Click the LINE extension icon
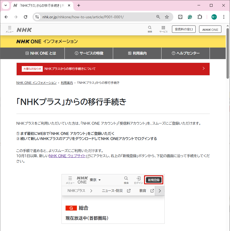The image size is (230, 231). [x=181, y=17]
